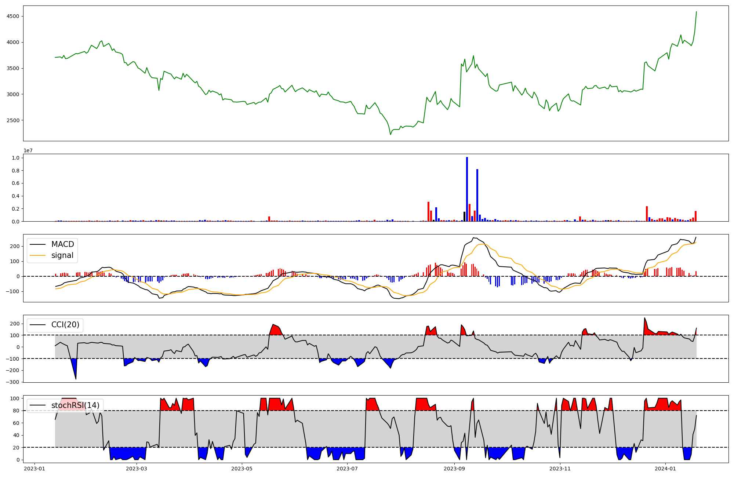Select the 60 tick on stochRSI axis
Viewport: 734px width, 477px height.
pyautogui.click(x=16, y=423)
